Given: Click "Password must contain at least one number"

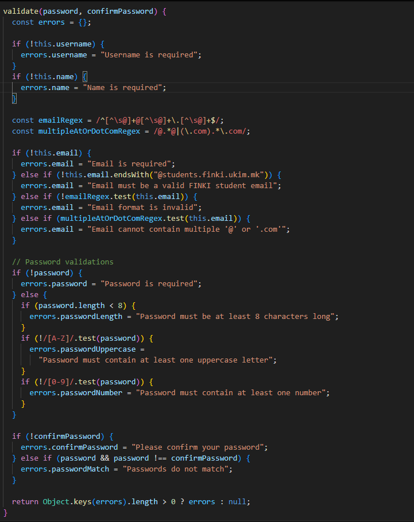Looking at the screenshot, I should point(233,393).
